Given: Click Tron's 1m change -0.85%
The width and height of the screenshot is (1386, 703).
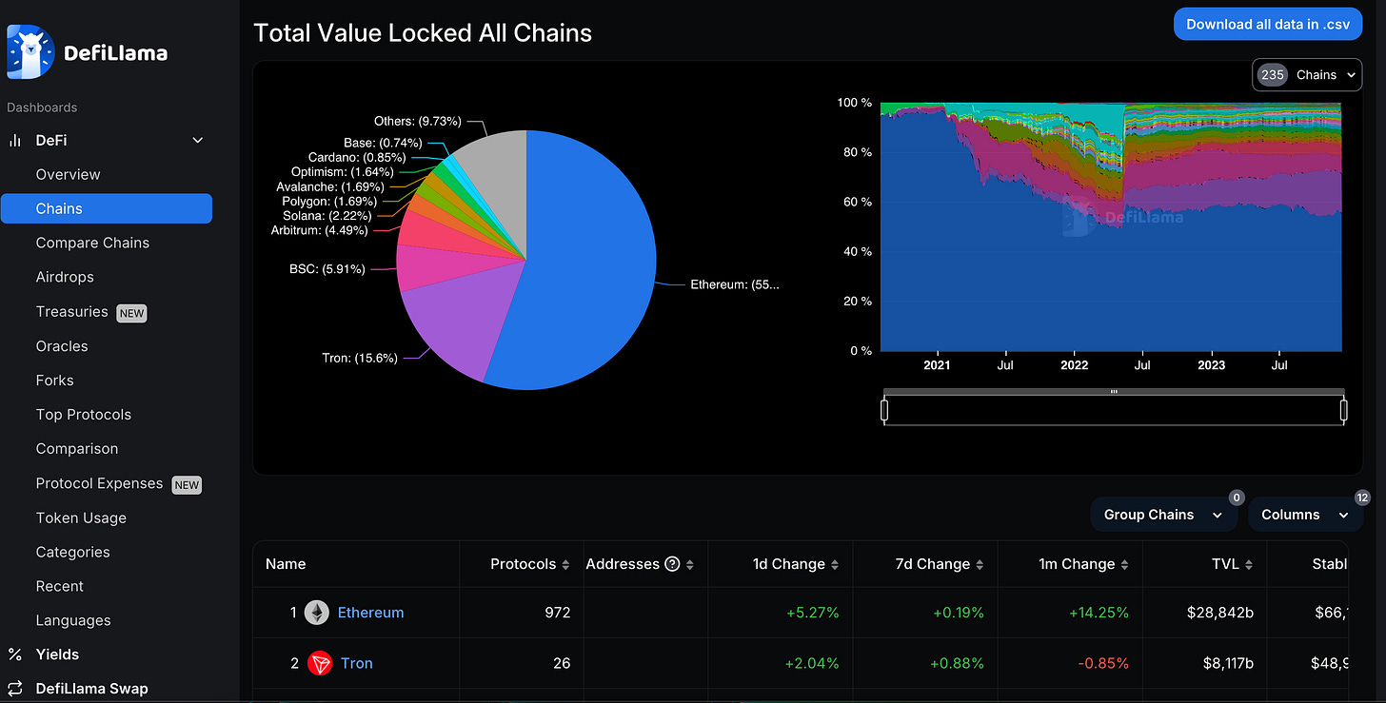Looking at the screenshot, I should click(1102, 663).
